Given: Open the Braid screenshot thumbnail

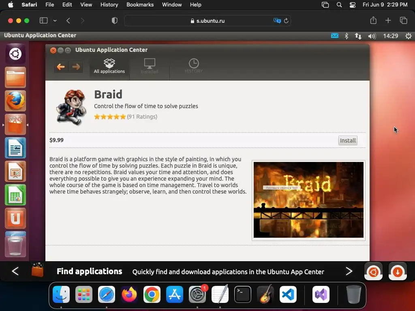Looking at the screenshot, I should (x=308, y=200).
